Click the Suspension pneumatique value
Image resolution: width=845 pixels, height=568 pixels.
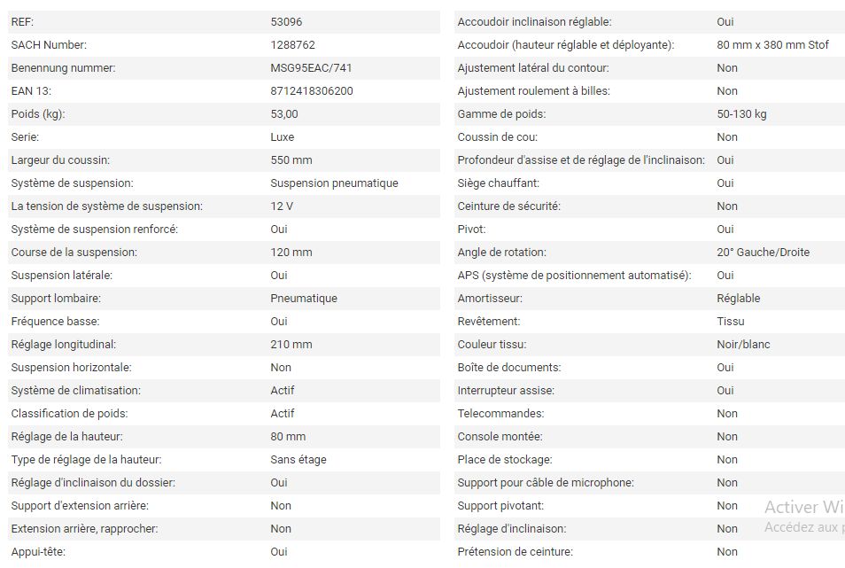[x=334, y=183]
